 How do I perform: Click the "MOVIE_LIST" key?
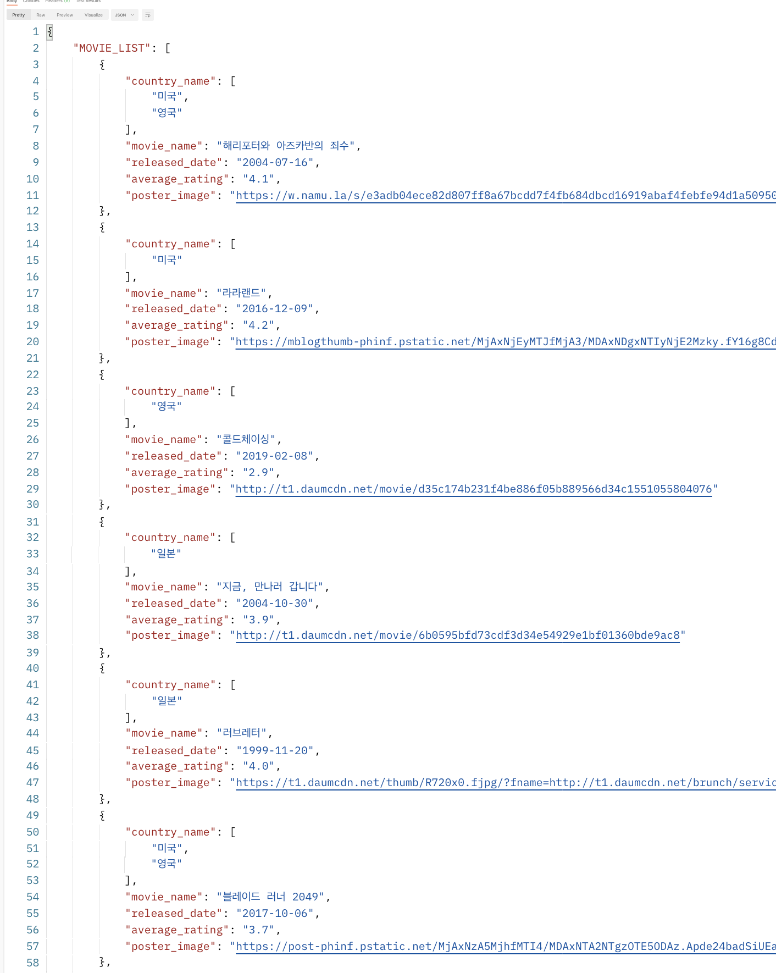pos(112,48)
